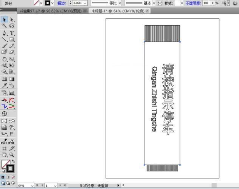This screenshot has width=239, height=189.
Task: Click the 描边 stroke panel link
Action: [x=61, y=3]
